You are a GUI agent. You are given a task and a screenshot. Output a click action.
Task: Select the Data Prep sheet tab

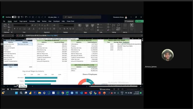23,86
